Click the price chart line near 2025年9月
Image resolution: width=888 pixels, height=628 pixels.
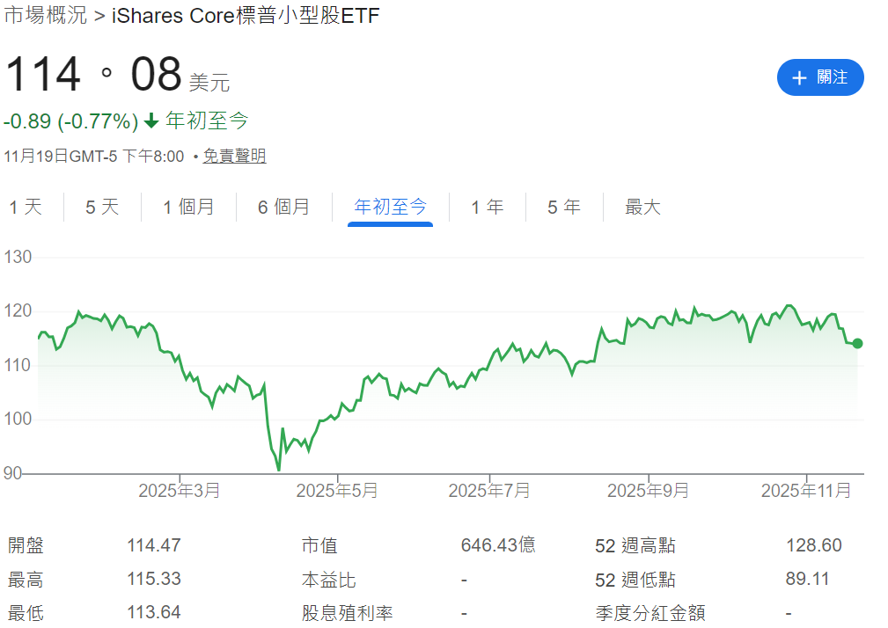point(649,325)
